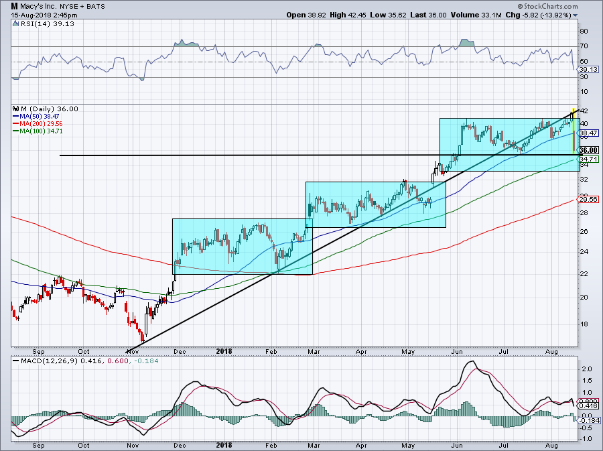Click the 39.13 RSI value tag on axis

click(588, 69)
